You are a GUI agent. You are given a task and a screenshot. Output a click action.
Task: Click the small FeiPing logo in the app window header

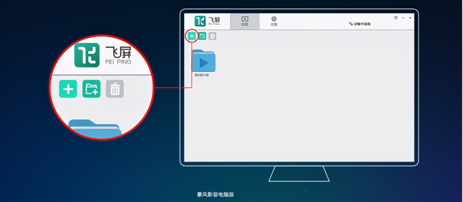coord(200,21)
